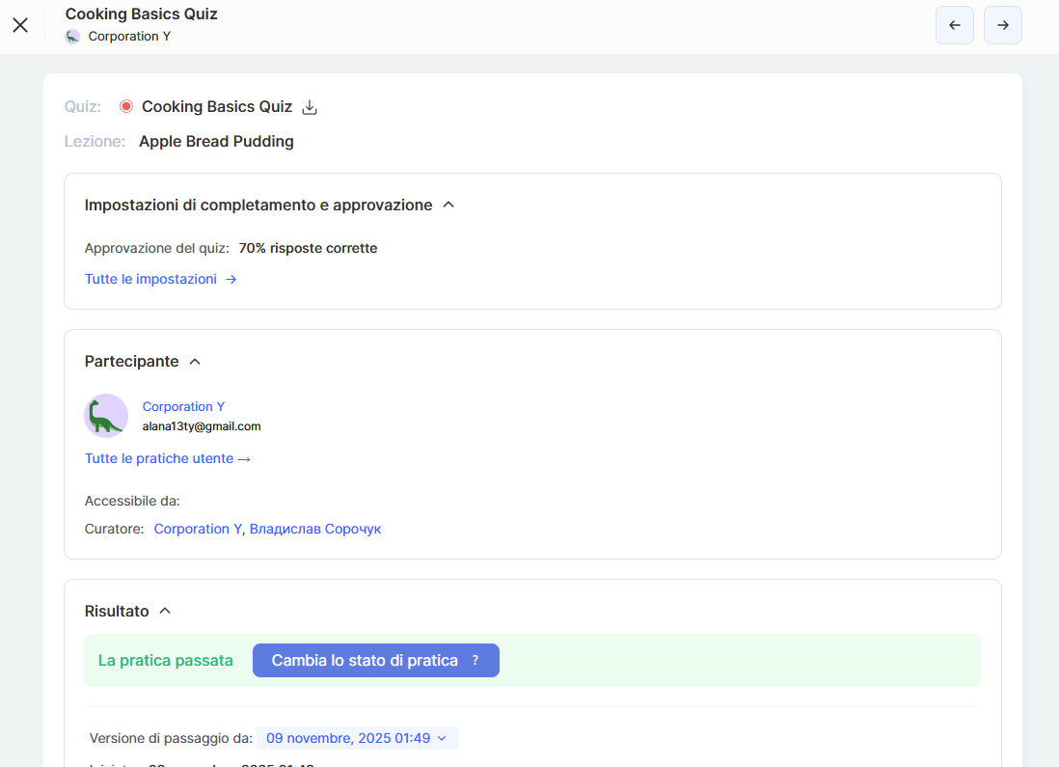Open the Versione di passaggio date dropdown
1059x767 pixels.
coord(357,738)
